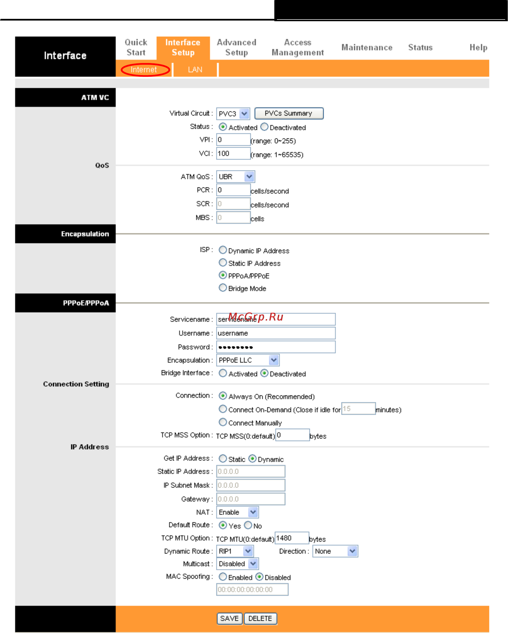Click the SCR input field
The image size is (508, 633).
click(x=233, y=204)
